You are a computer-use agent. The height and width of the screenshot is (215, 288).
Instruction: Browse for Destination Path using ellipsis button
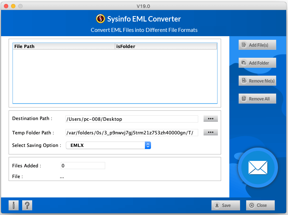210,119
